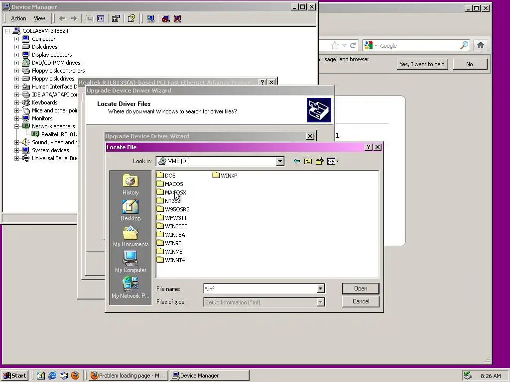510x382 pixels.
Task: Create a new folder in Locate File
Action: [319, 161]
